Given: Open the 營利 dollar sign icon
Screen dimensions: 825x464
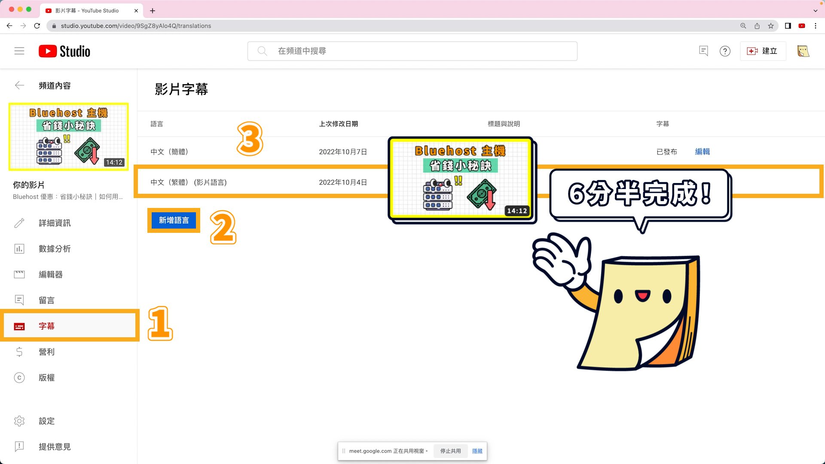Looking at the screenshot, I should 19,352.
